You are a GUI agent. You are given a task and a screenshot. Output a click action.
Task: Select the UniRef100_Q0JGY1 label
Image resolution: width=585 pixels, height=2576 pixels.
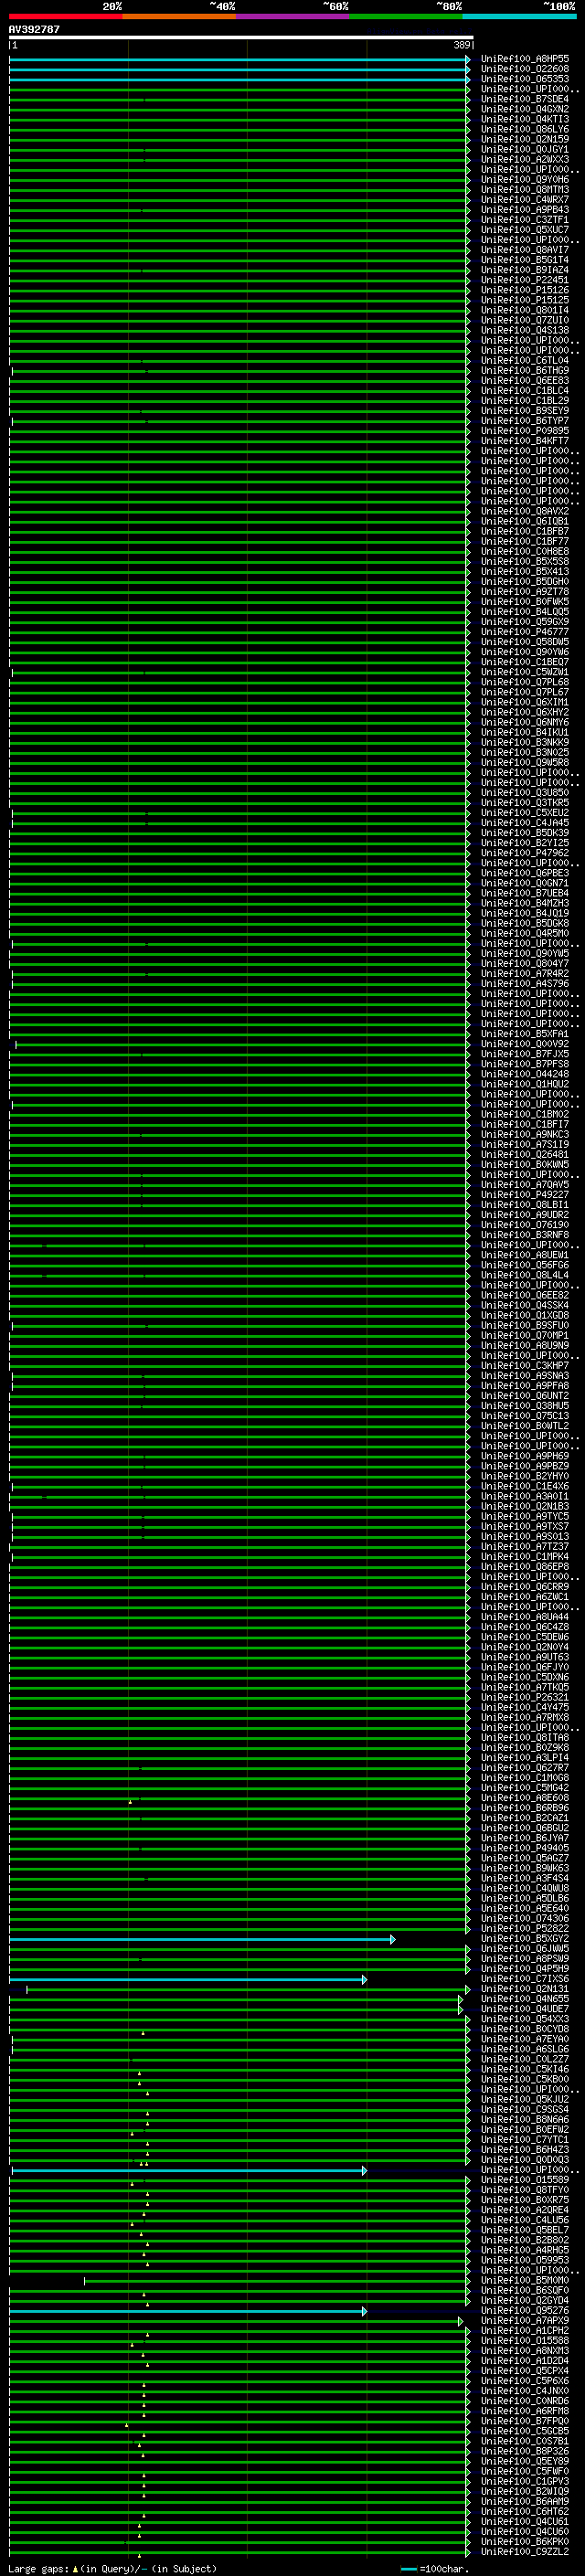[x=525, y=149]
